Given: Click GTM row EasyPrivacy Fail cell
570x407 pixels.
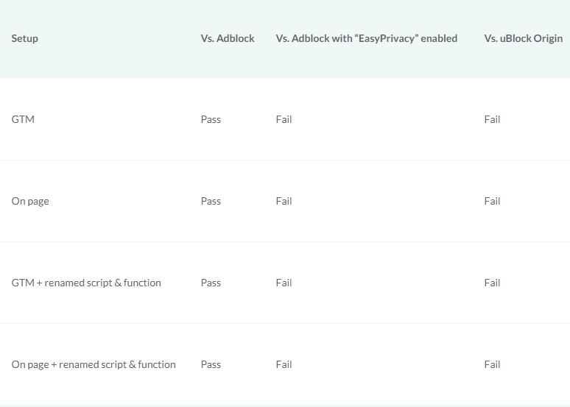Looking at the screenshot, I should pos(284,119).
